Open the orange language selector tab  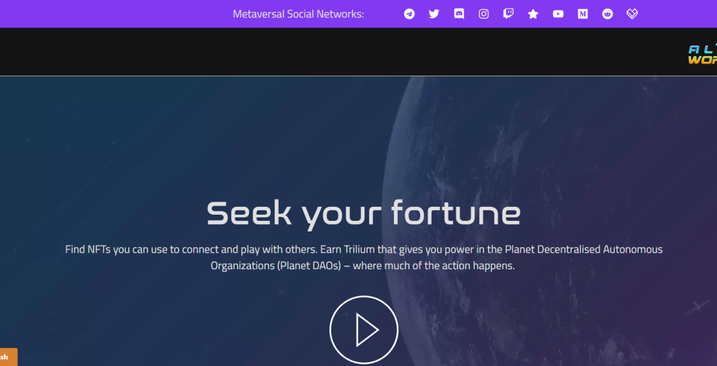point(8,357)
